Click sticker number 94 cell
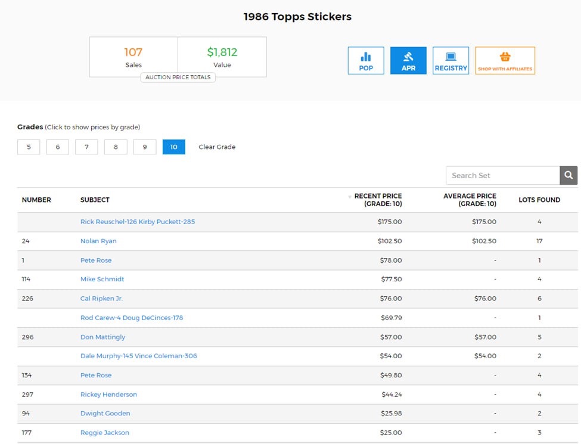This screenshot has height=444, width=581. point(26,413)
